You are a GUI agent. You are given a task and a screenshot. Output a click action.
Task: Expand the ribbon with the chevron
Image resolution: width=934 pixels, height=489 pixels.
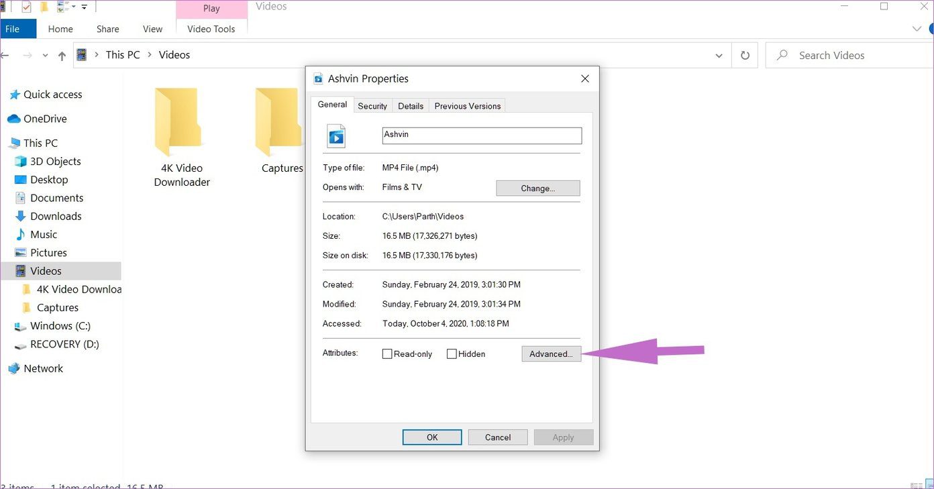[917, 29]
